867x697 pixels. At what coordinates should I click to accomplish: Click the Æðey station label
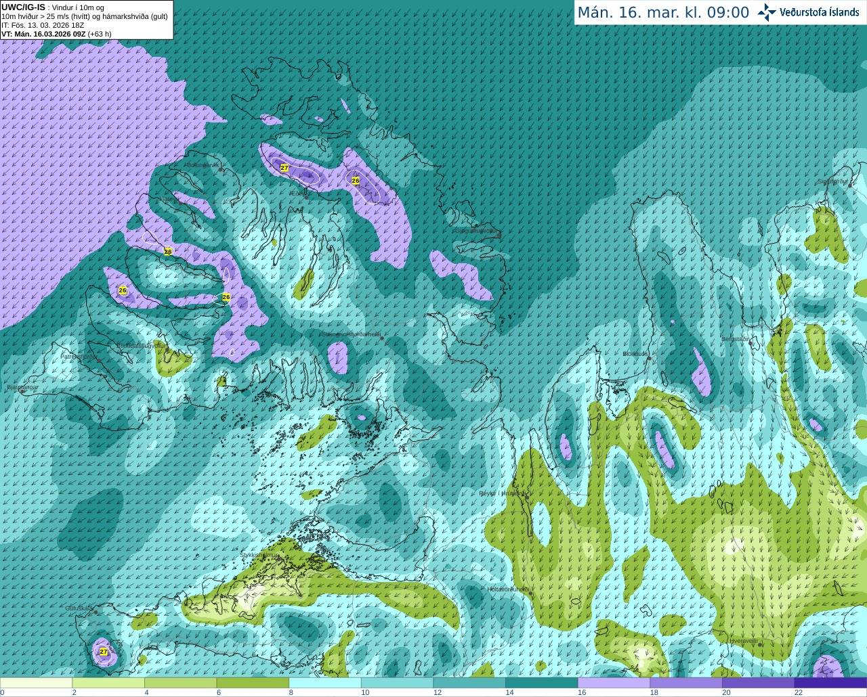coord(299,194)
